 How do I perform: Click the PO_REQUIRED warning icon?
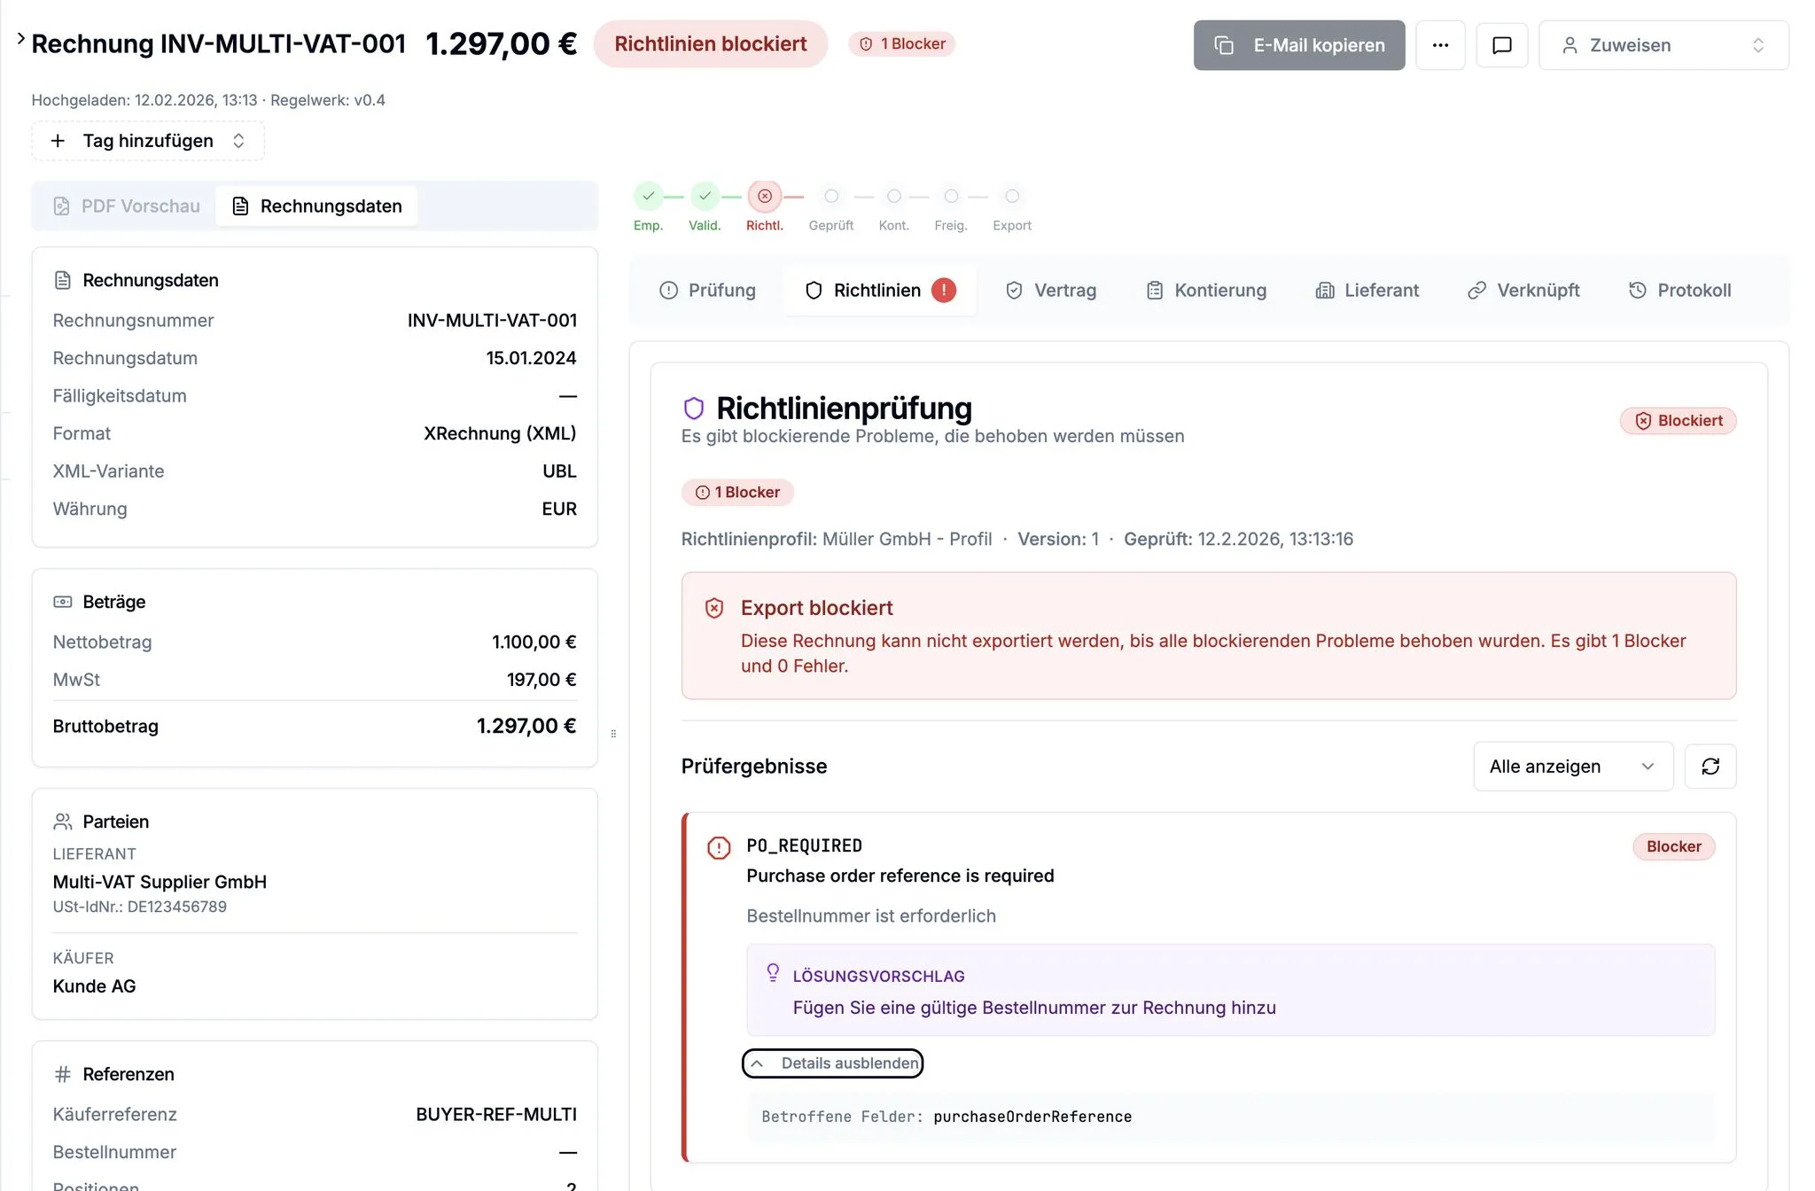(x=719, y=847)
